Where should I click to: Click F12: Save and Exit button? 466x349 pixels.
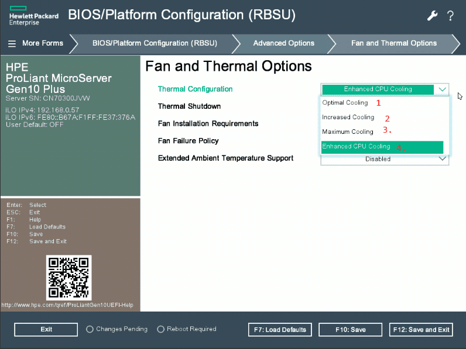(421, 330)
